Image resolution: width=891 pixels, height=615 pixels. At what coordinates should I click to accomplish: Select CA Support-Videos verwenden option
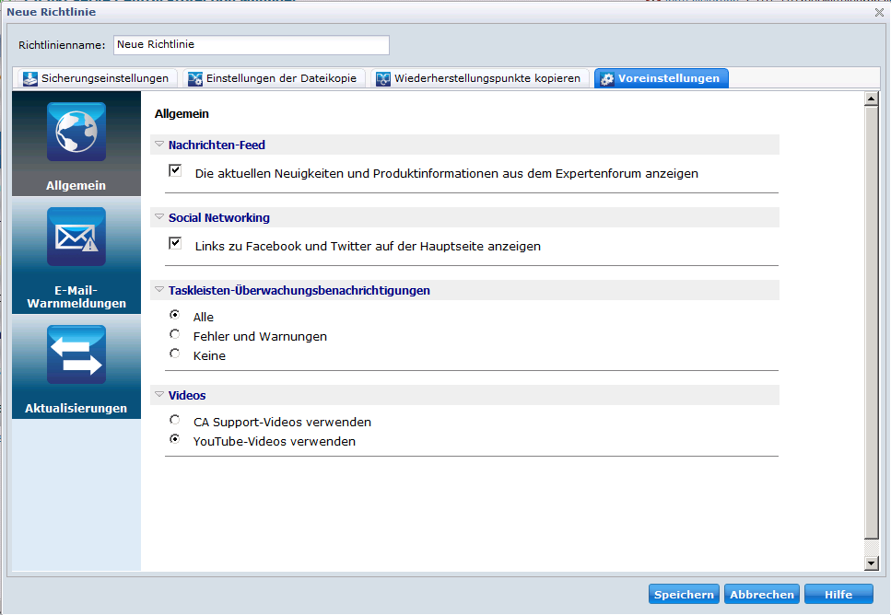click(x=175, y=421)
